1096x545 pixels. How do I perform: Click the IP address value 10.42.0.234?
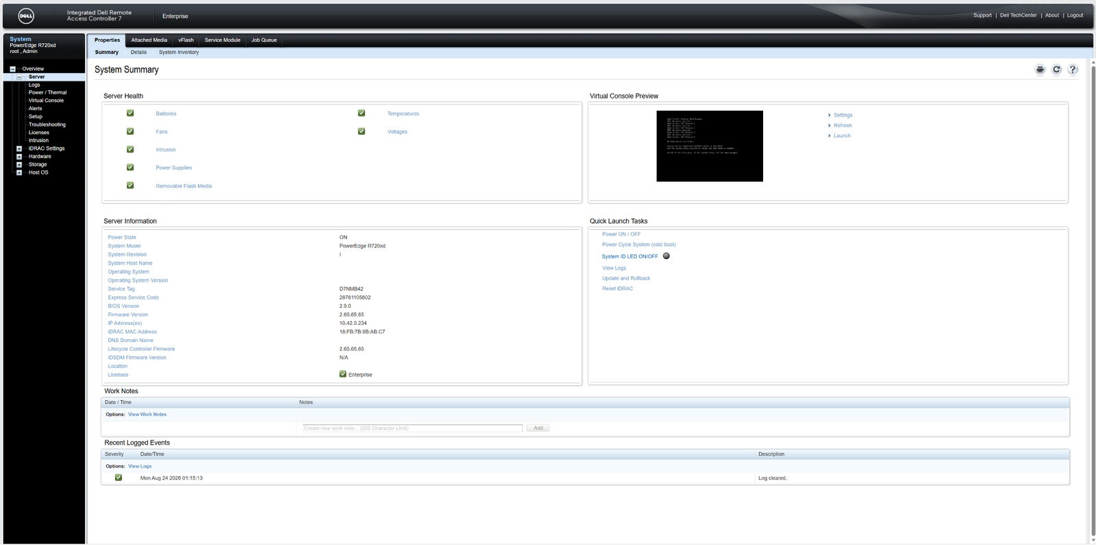353,323
